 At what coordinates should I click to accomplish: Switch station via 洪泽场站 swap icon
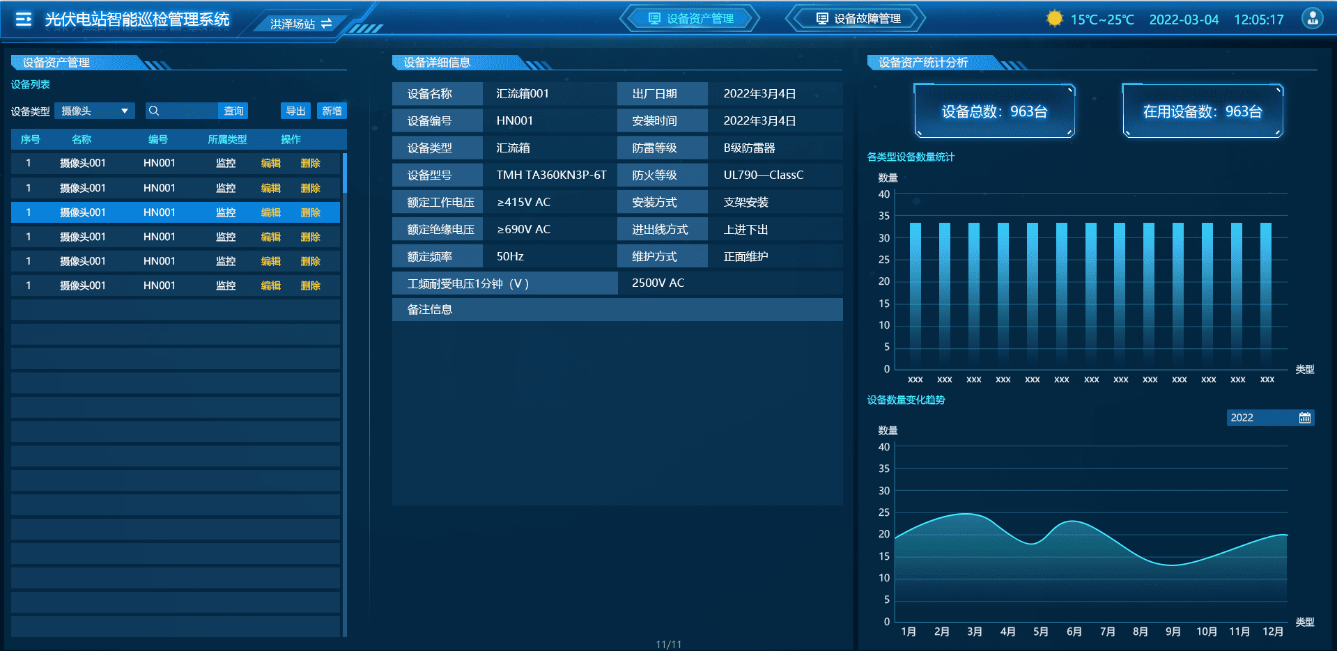click(326, 24)
